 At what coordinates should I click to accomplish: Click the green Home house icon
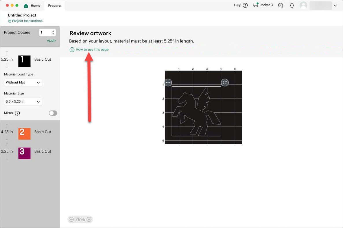coord(26,6)
